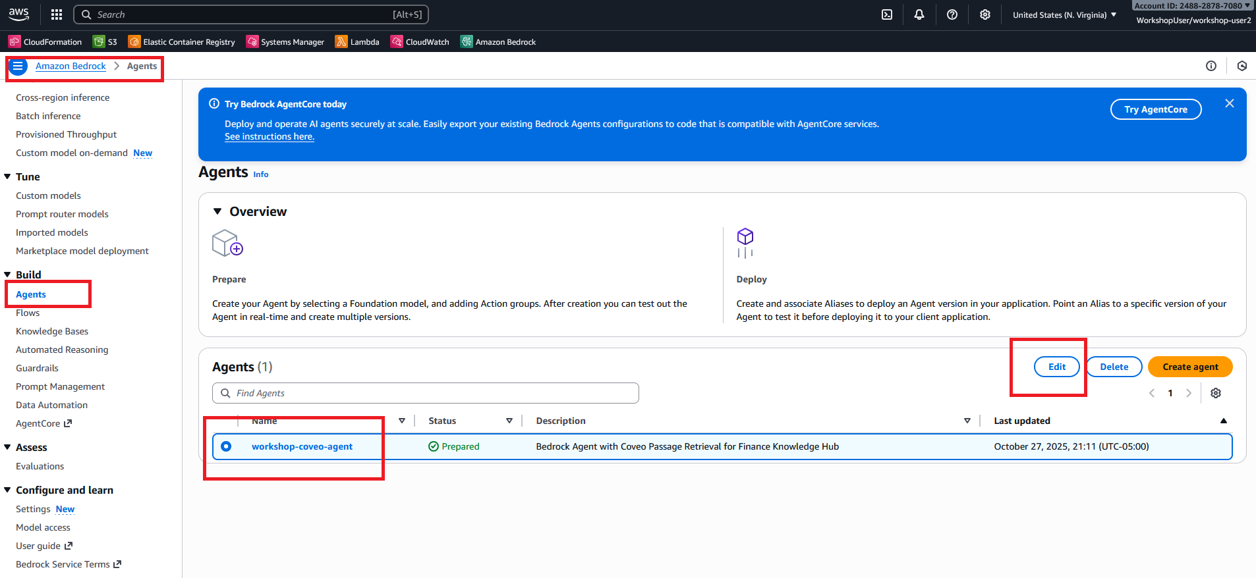Go to Knowledge Bases in sidebar
Screen dimensions: 1256x578
click(52, 331)
